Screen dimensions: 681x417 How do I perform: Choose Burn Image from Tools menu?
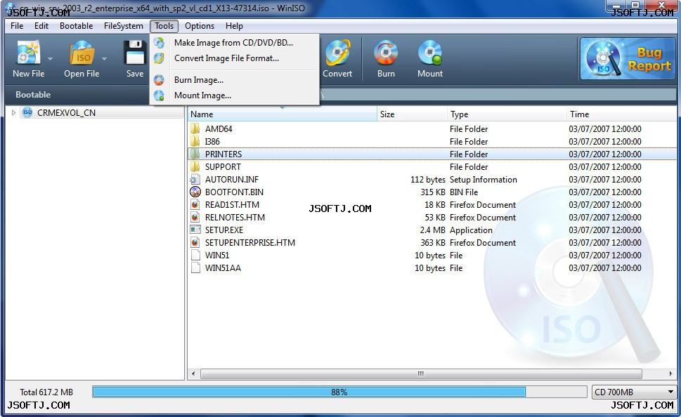pos(234,80)
